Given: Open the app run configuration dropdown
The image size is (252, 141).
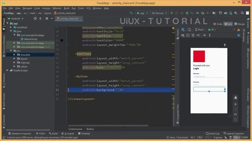Looking at the screenshot, I should pyautogui.click(x=142, y=13).
